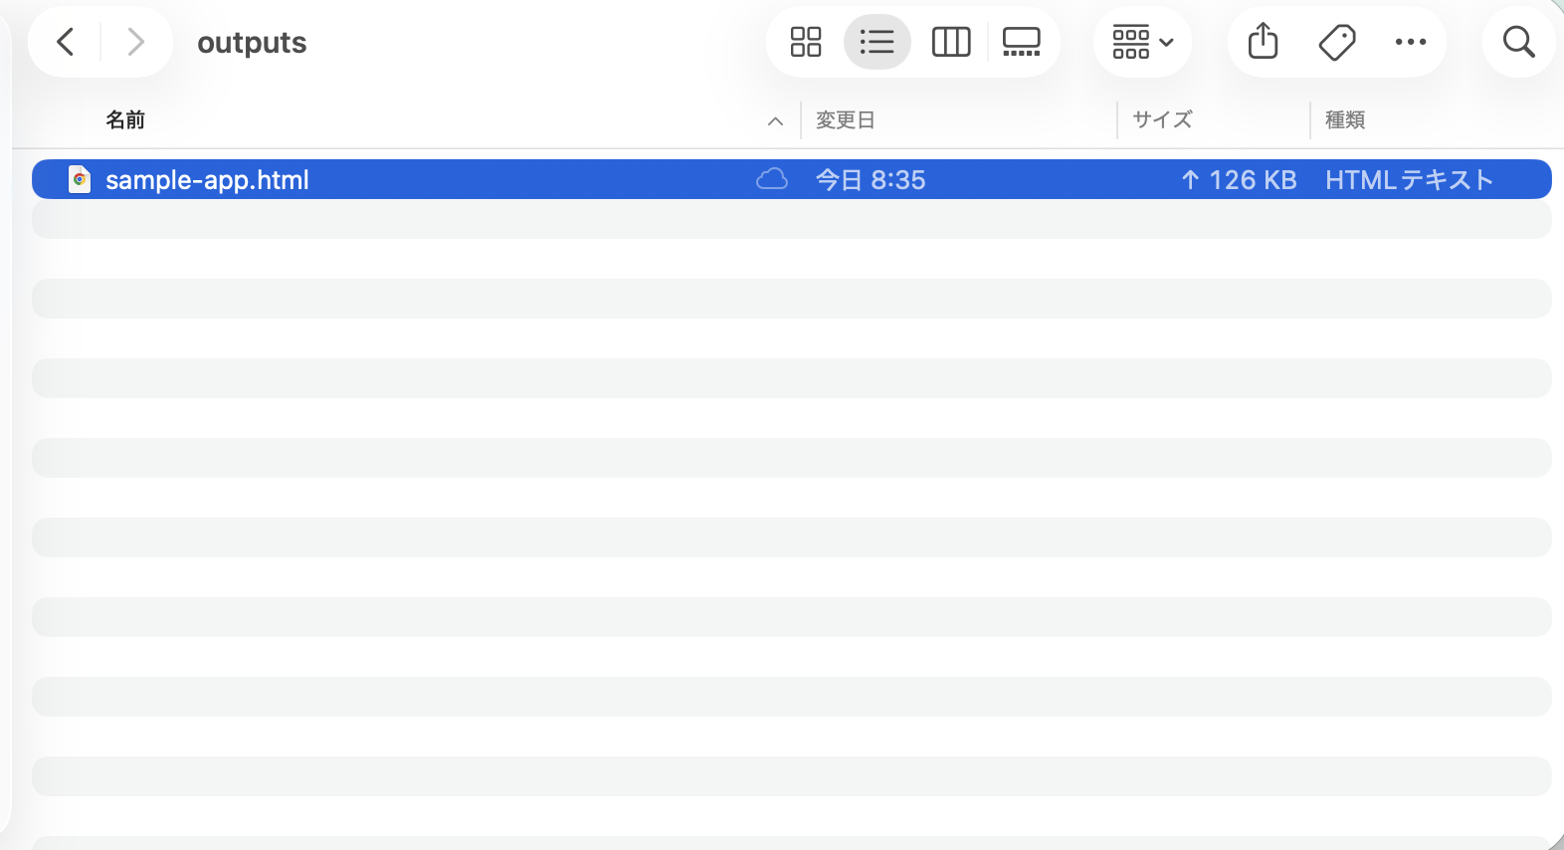The image size is (1564, 850).
Task: Switch to icon grid view
Action: tap(806, 42)
